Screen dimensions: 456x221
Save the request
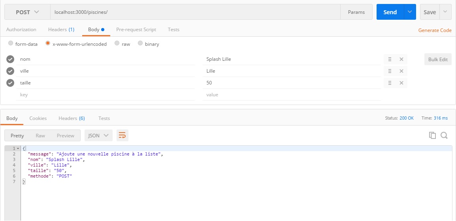pyautogui.click(x=430, y=12)
